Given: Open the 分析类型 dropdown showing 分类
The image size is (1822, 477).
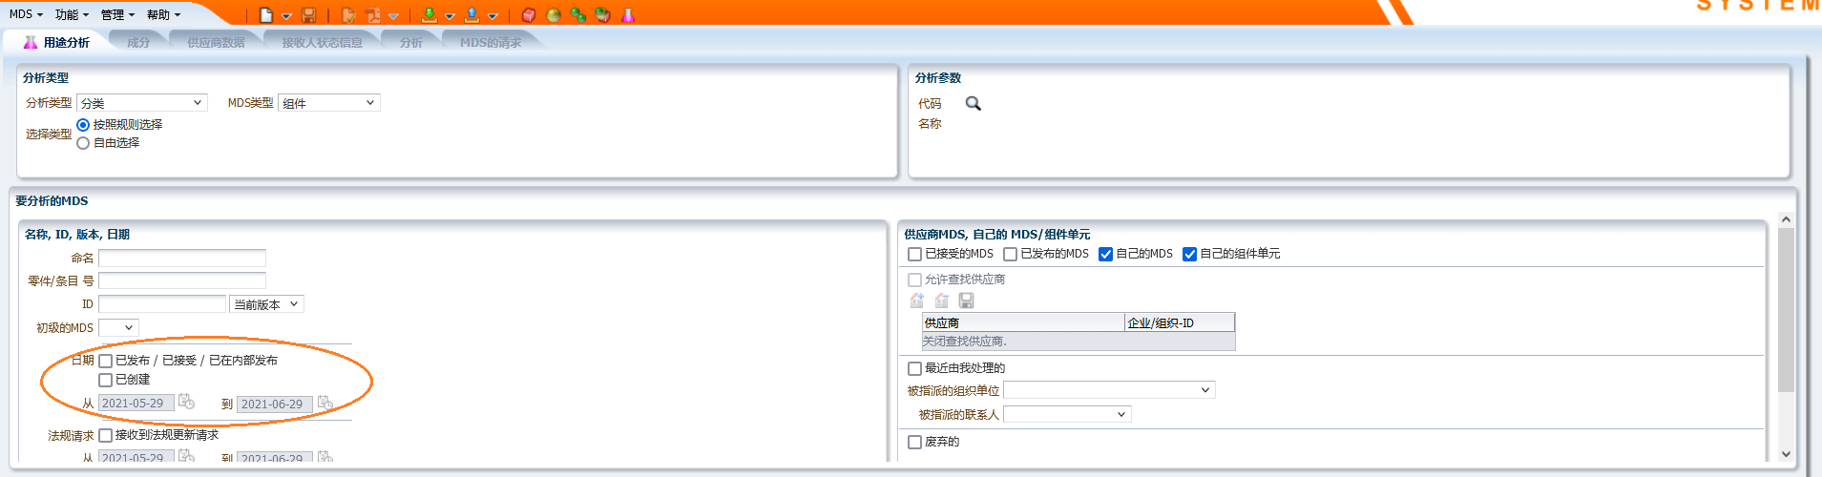Looking at the screenshot, I should [142, 103].
